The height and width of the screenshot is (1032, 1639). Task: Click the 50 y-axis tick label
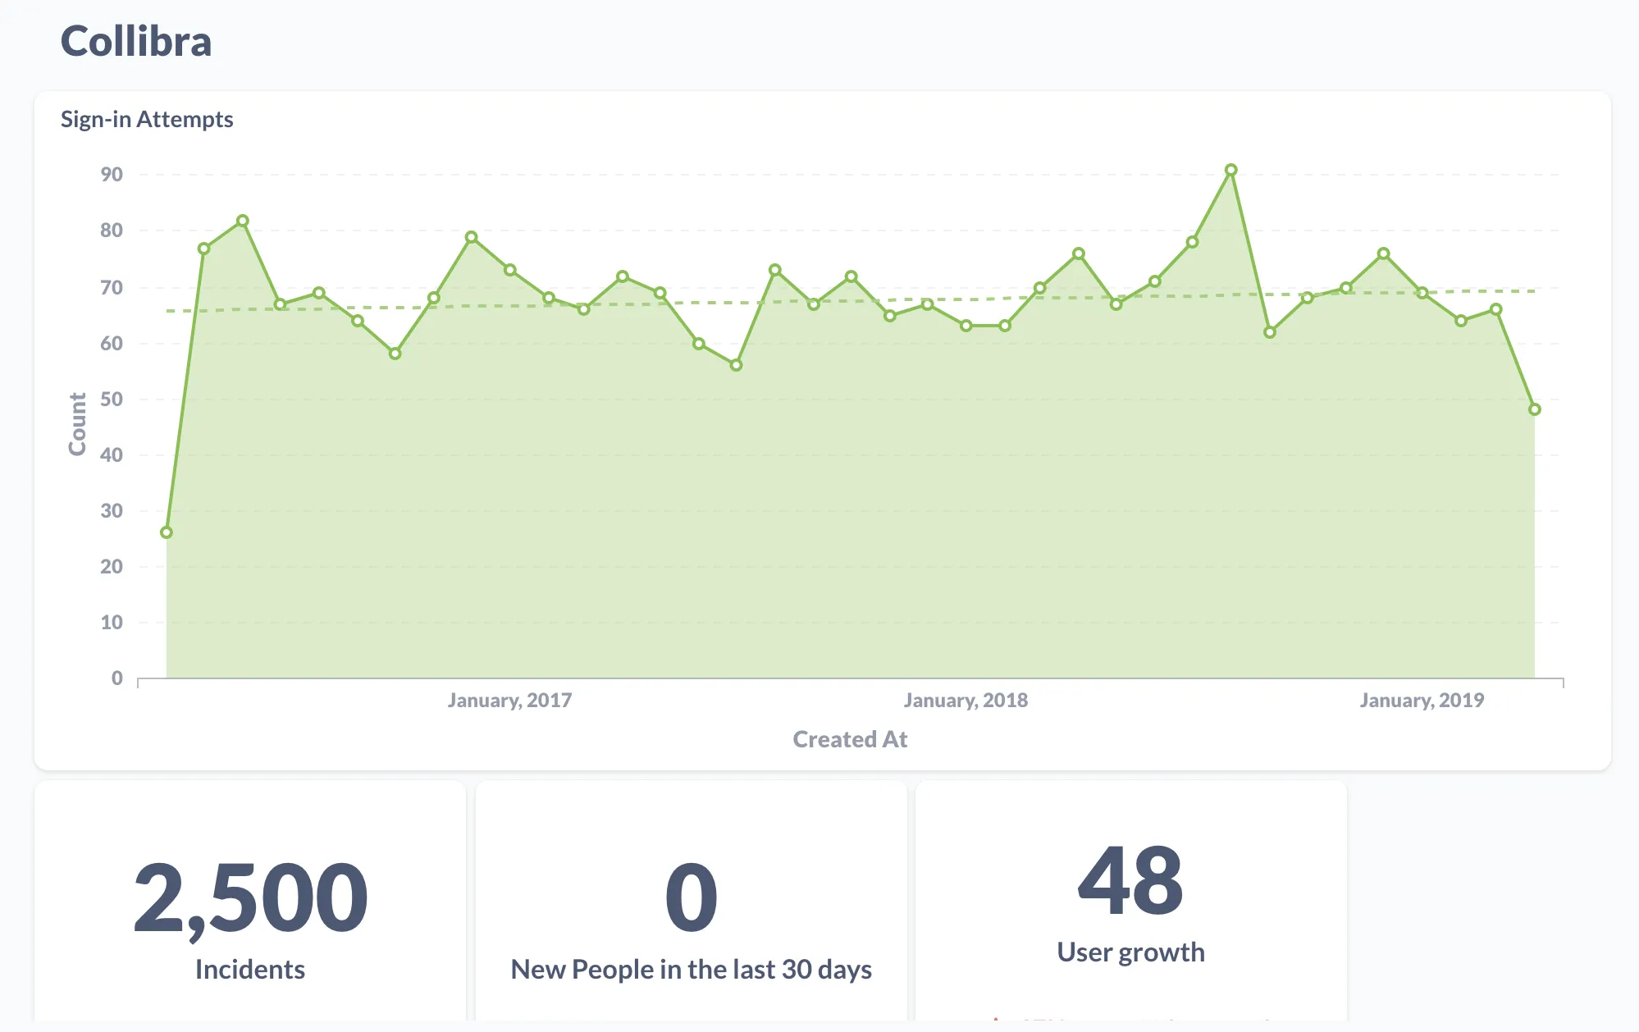[x=112, y=400]
